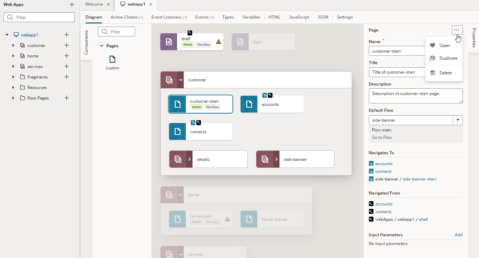Screen dimensions: 479x258
Task: Edit the page Title field
Action: click(x=397, y=72)
